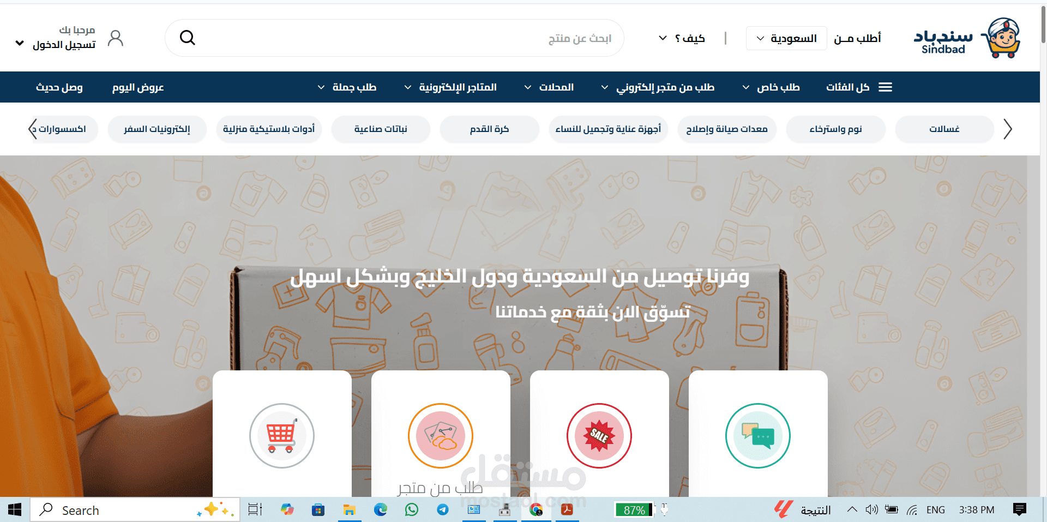Click the ENG language indicator
This screenshot has width=1047, height=522.
tap(936, 510)
